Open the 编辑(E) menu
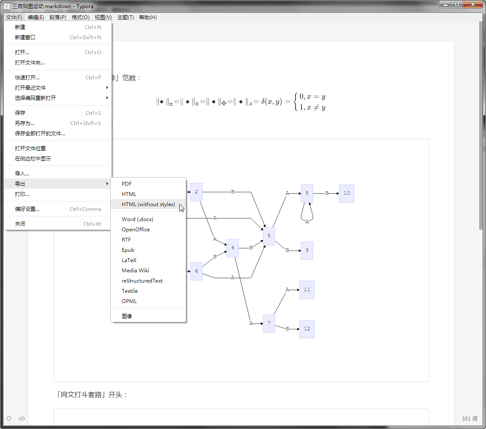The height and width of the screenshot is (429, 486). pos(35,18)
